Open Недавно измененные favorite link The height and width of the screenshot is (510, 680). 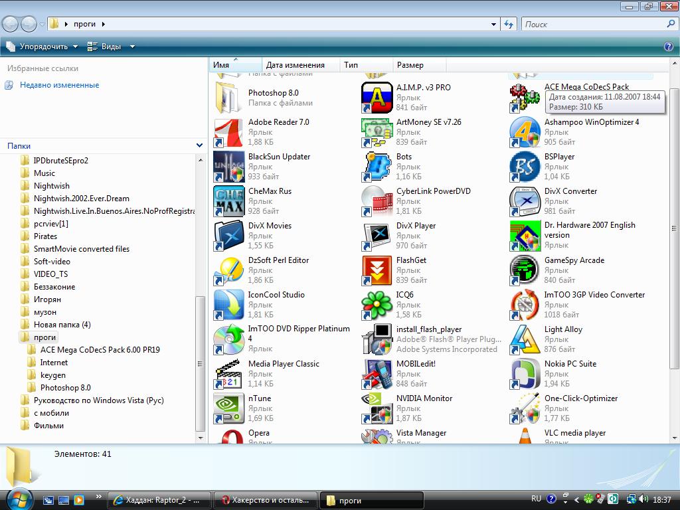pyautogui.click(x=59, y=85)
